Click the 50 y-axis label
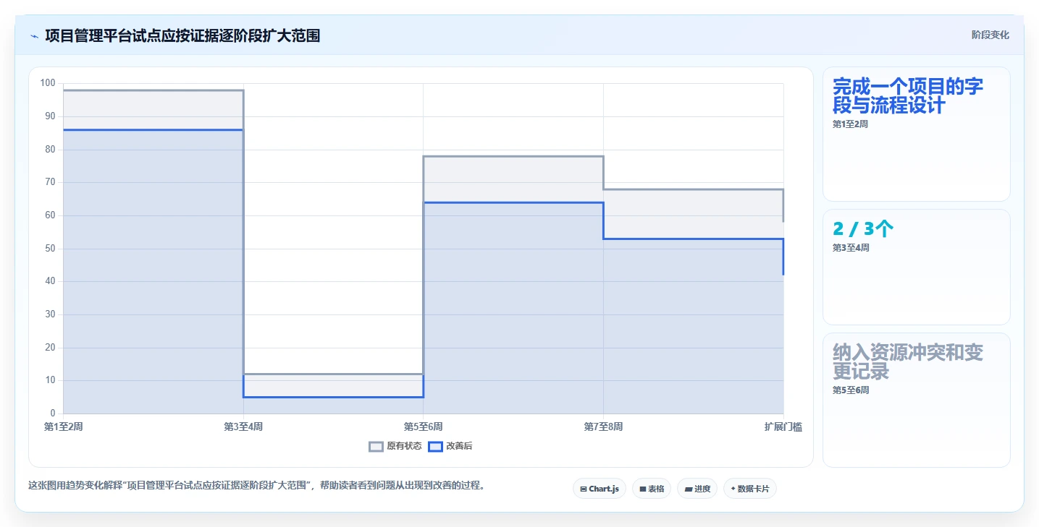Image resolution: width=1039 pixels, height=527 pixels. pyautogui.click(x=50, y=248)
